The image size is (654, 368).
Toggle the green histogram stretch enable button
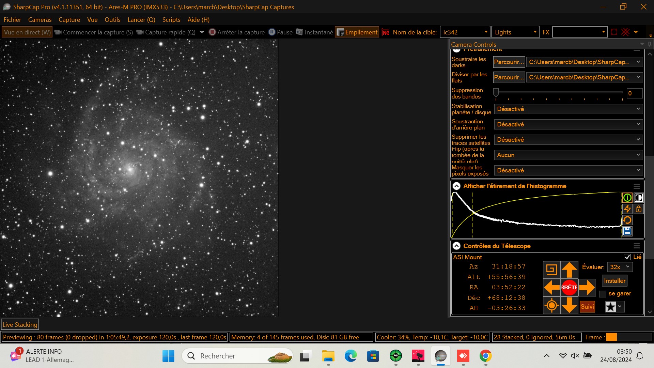coord(627,198)
